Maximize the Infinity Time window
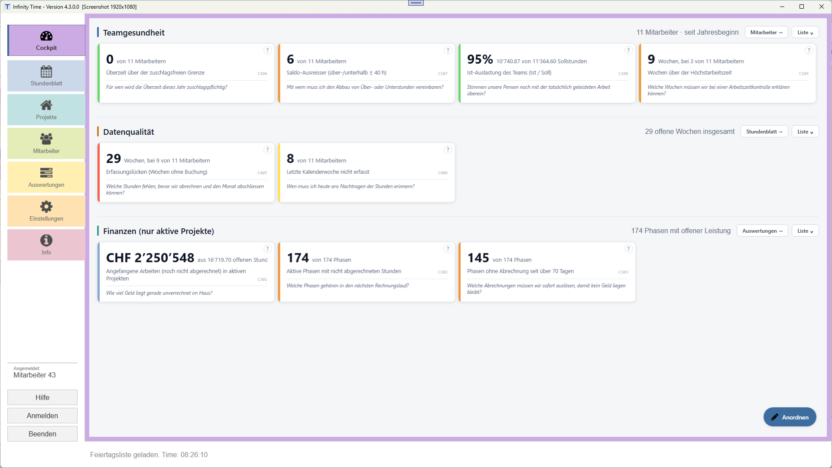Screen dimensions: 832x468 coord(802,6)
